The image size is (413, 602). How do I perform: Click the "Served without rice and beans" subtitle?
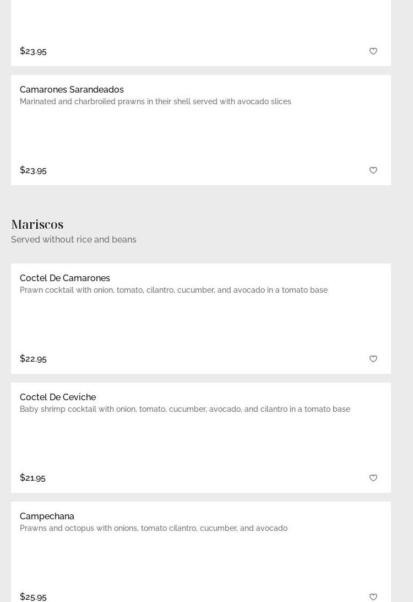click(x=74, y=239)
